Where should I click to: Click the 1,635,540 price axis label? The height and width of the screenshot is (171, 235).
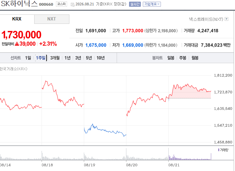223,109
